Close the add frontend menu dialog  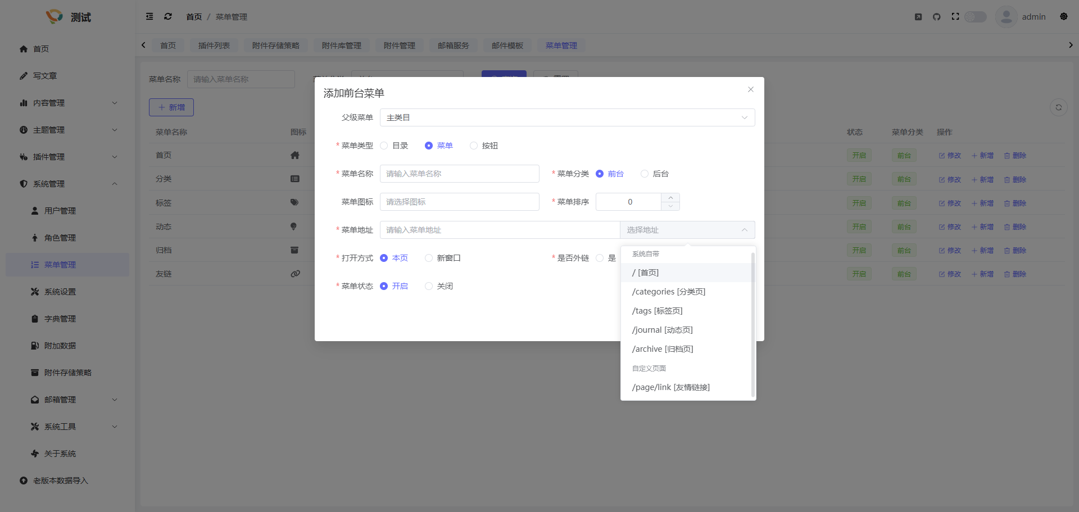tap(750, 90)
